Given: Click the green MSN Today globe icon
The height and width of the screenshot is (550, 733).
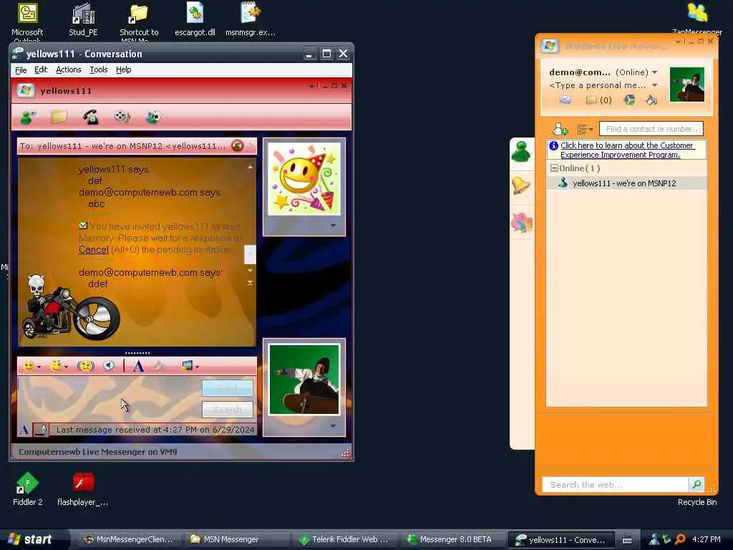Looking at the screenshot, I should 629,100.
